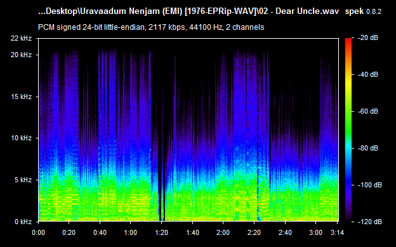Image resolution: width=396 pixels, height=247 pixels.
Task: Click the -120 dB legend label
Action: point(370,222)
